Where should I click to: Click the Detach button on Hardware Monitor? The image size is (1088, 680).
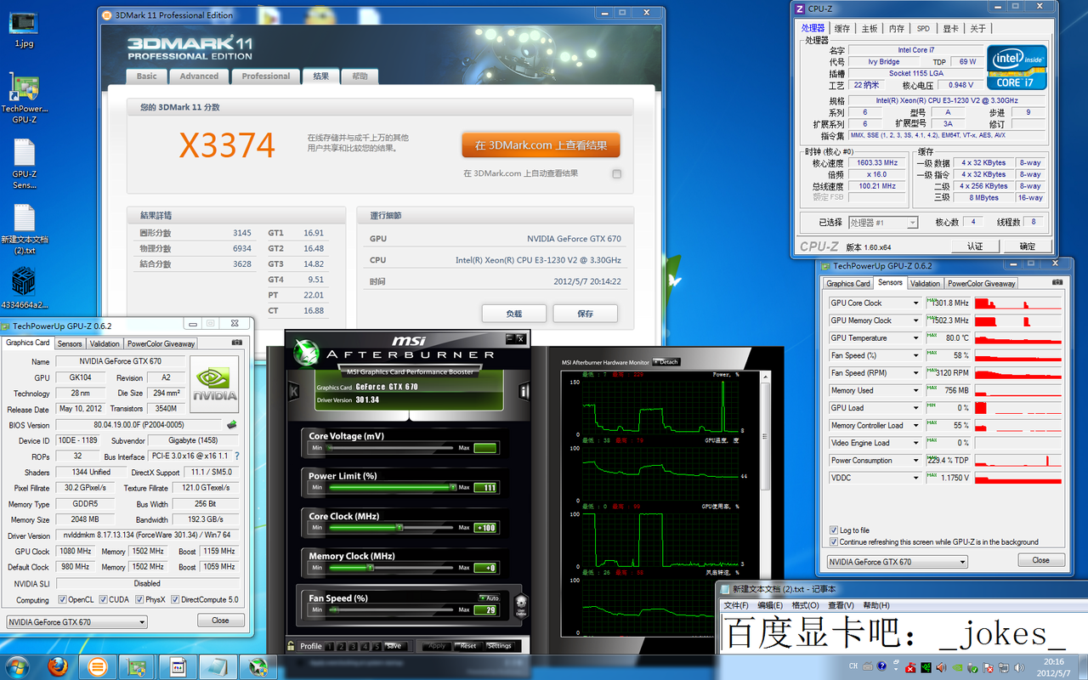(x=667, y=362)
